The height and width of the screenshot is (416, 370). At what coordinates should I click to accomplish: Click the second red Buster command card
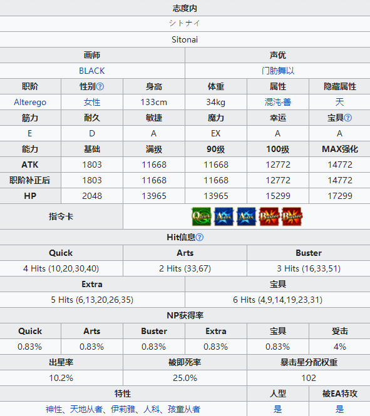(292, 216)
